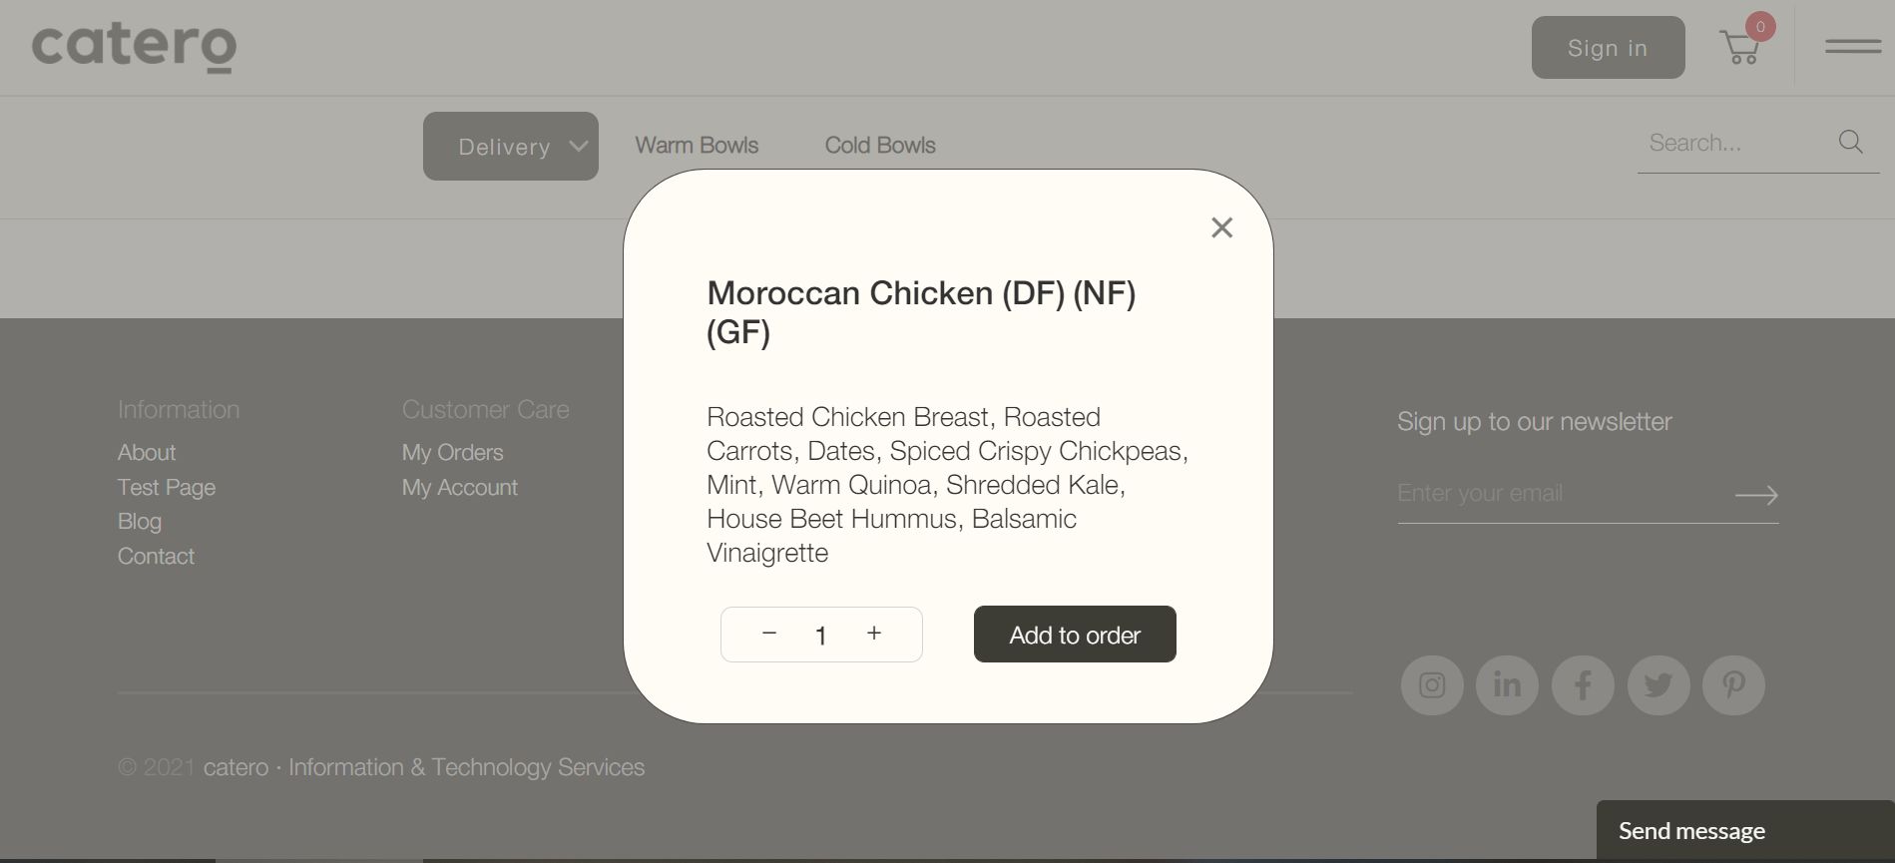Open the hamburger menu icon
This screenshot has height=863, width=1895.
coord(1853,46)
